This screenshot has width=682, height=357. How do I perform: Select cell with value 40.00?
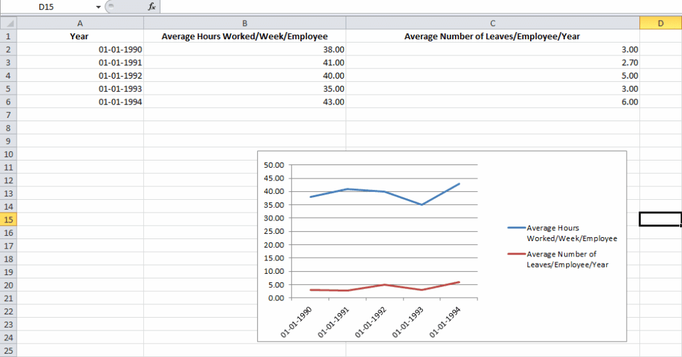tap(244, 75)
